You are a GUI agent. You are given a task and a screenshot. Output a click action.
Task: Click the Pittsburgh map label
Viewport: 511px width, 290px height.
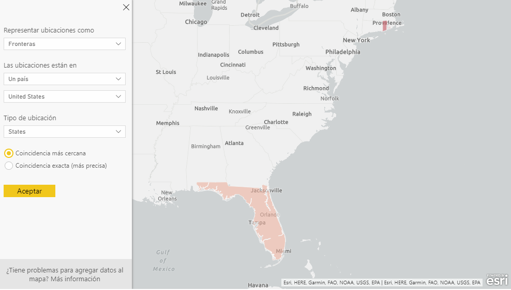click(286, 44)
